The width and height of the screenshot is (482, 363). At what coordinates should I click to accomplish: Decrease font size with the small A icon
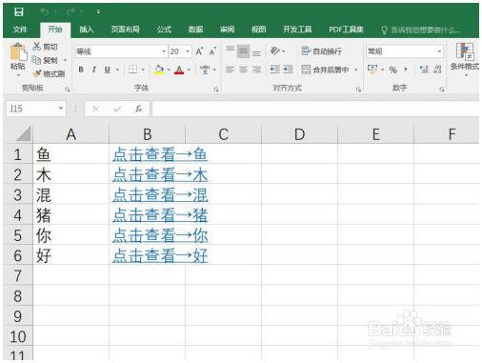pos(212,51)
